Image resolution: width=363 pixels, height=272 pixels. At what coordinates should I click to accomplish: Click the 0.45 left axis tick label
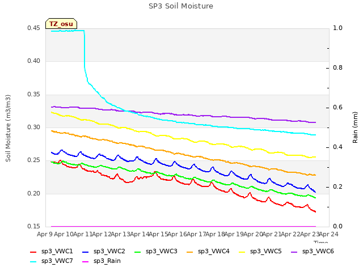click(x=34, y=28)
